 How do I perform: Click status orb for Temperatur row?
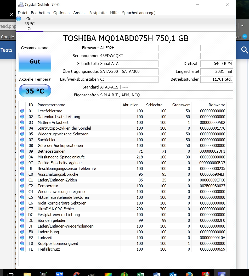tap(22, 186)
